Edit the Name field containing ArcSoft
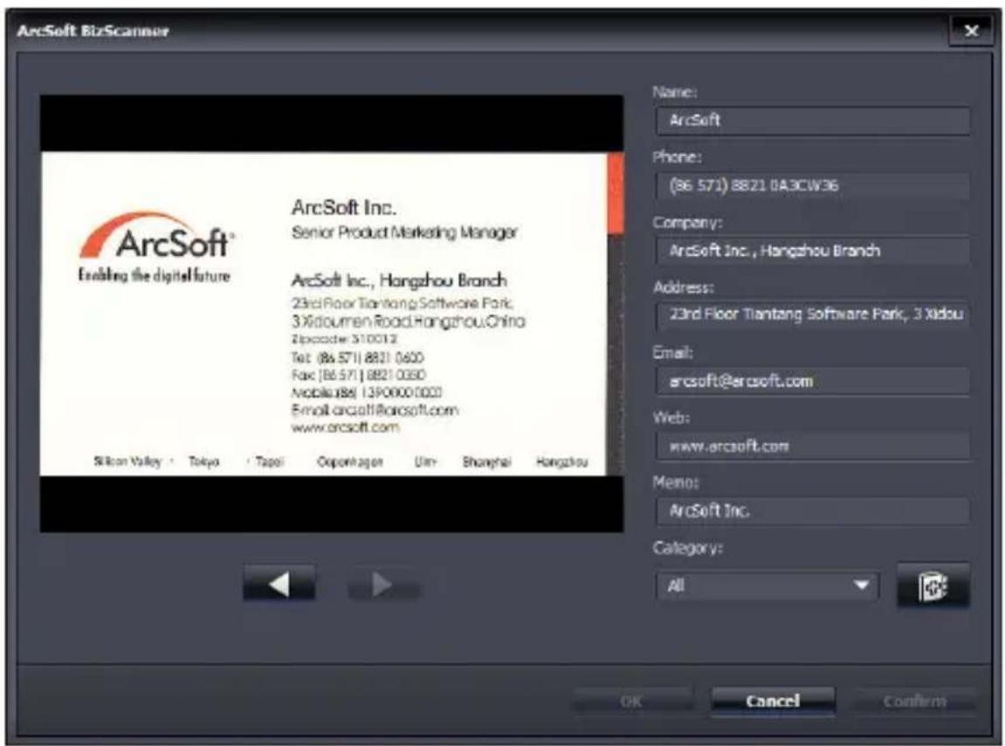 (x=813, y=121)
